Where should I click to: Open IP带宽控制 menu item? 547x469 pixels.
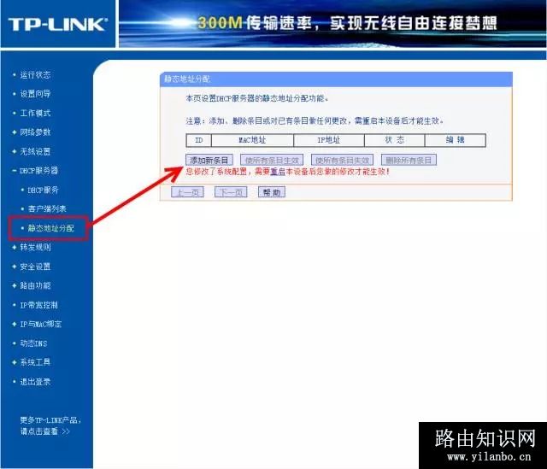click(x=38, y=305)
